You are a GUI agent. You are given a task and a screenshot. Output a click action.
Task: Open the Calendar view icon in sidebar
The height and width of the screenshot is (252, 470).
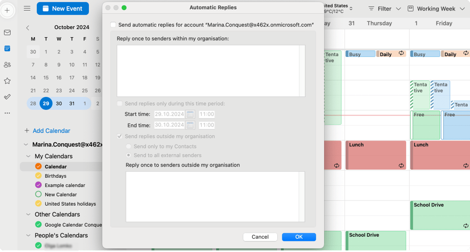pos(7,49)
